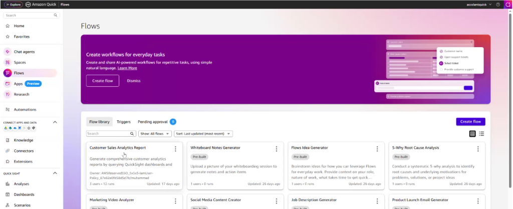
Task: Open menu for Social Media Content Creator
Action: 277,201
